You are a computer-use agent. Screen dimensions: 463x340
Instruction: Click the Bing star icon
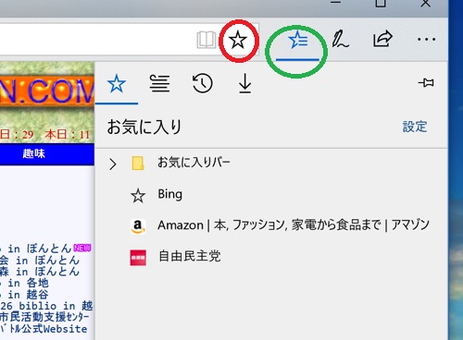click(x=138, y=196)
